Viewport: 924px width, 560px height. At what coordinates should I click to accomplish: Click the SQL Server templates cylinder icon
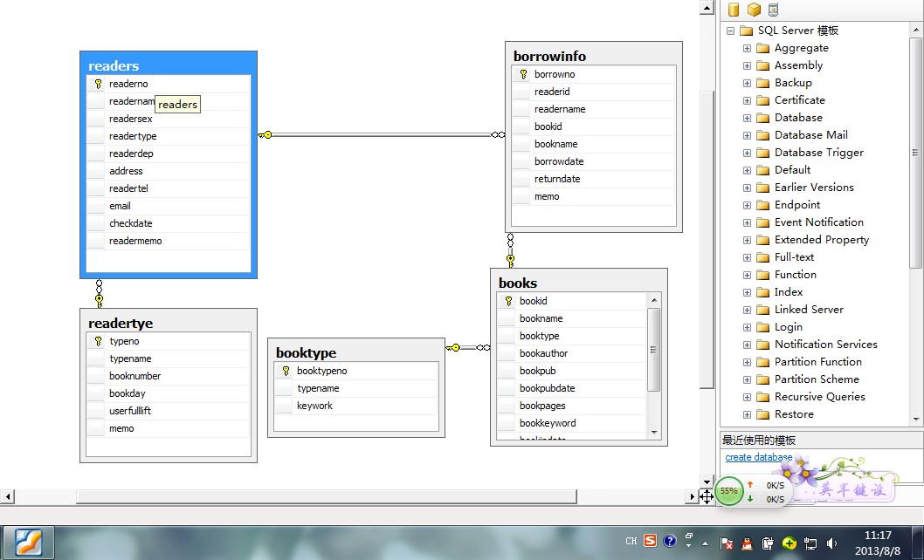[x=734, y=10]
